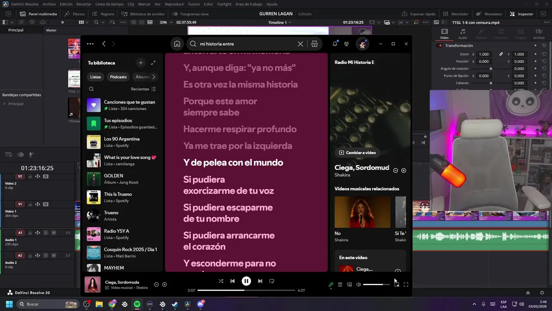Viewport: 552px width, 311px height.
Task: Hide current track via minus in bottom bar
Action: click(156, 285)
